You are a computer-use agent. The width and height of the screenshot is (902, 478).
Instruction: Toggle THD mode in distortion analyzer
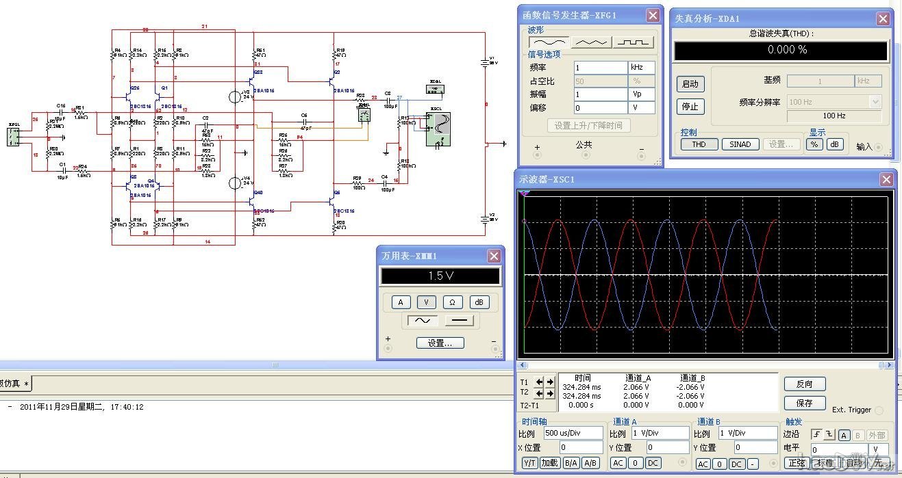click(699, 144)
